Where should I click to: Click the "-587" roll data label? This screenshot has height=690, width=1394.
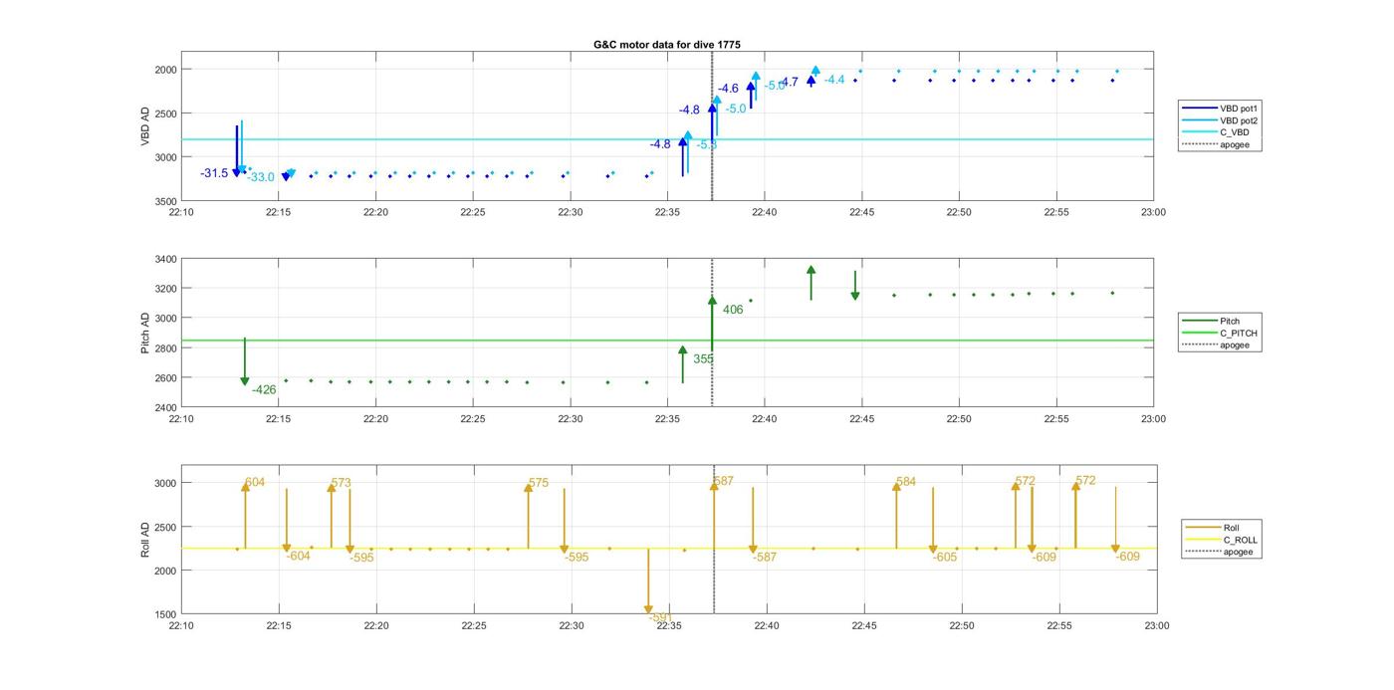[x=765, y=558]
